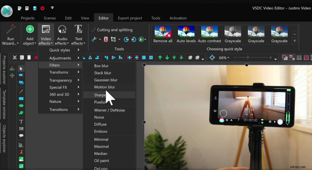The width and height of the screenshot is (312, 170).
Task: Click the paste clipboard icon
Action: [29, 57]
